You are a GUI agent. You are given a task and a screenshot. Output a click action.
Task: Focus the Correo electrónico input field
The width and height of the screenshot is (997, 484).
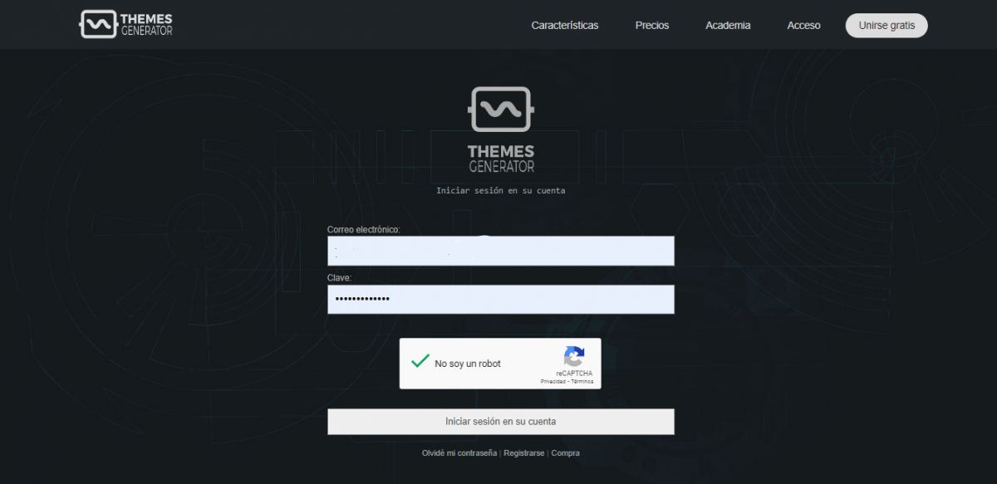point(500,251)
